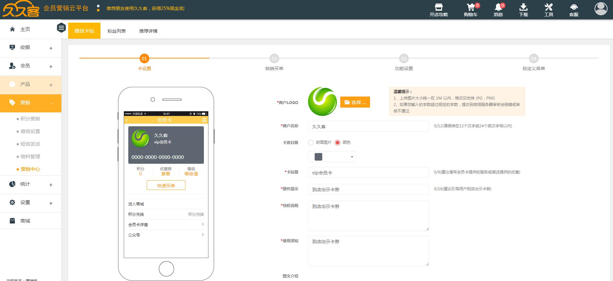Image resolution: width=613 pixels, height=281 pixels.
Task: Click the 久久客 logo in header
Action: pos(21,9)
